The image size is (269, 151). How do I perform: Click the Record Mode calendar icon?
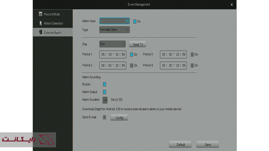click(x=40, y=14)
